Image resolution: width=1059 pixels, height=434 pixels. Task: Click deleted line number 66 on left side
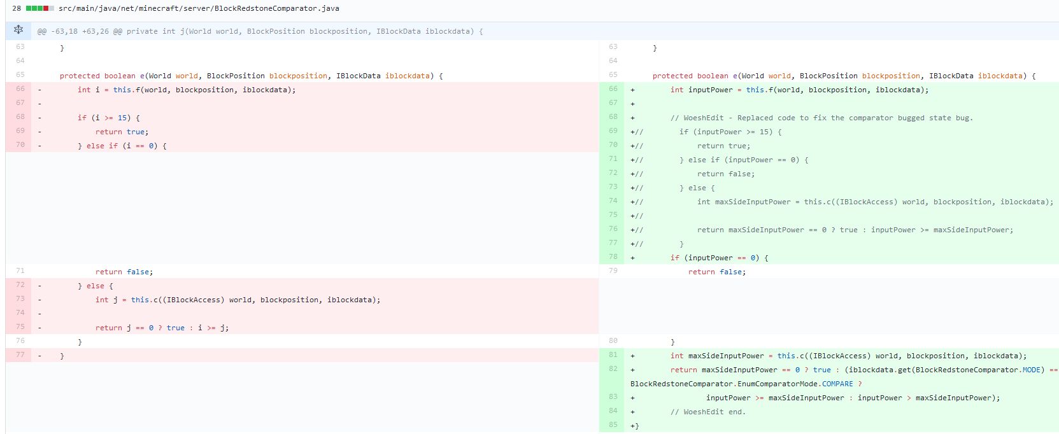20,89
